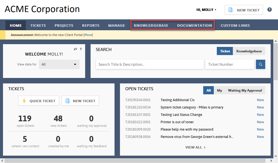Click the help question mark icon in header
The height and width of the screenshot is (163, 278).
pyautogui.click(x=270, y=10)
